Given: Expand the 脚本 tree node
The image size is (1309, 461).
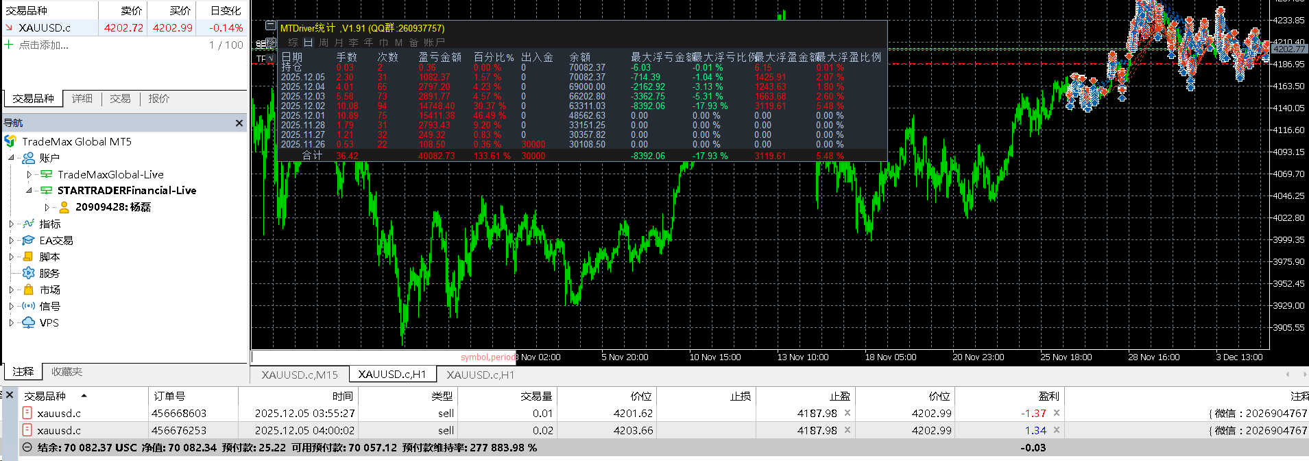Looking at the screenshot, I should [x=12, y=257].
